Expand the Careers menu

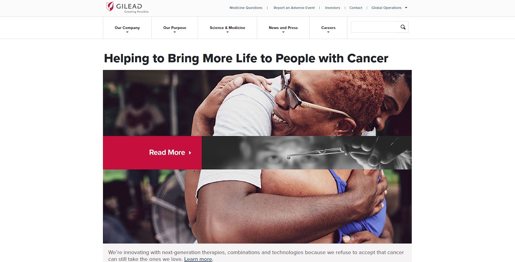(x=328, y=28)
